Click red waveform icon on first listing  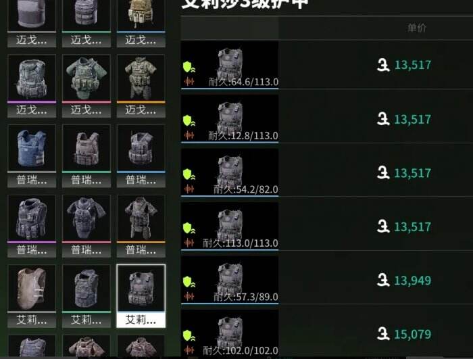point(189,82)
